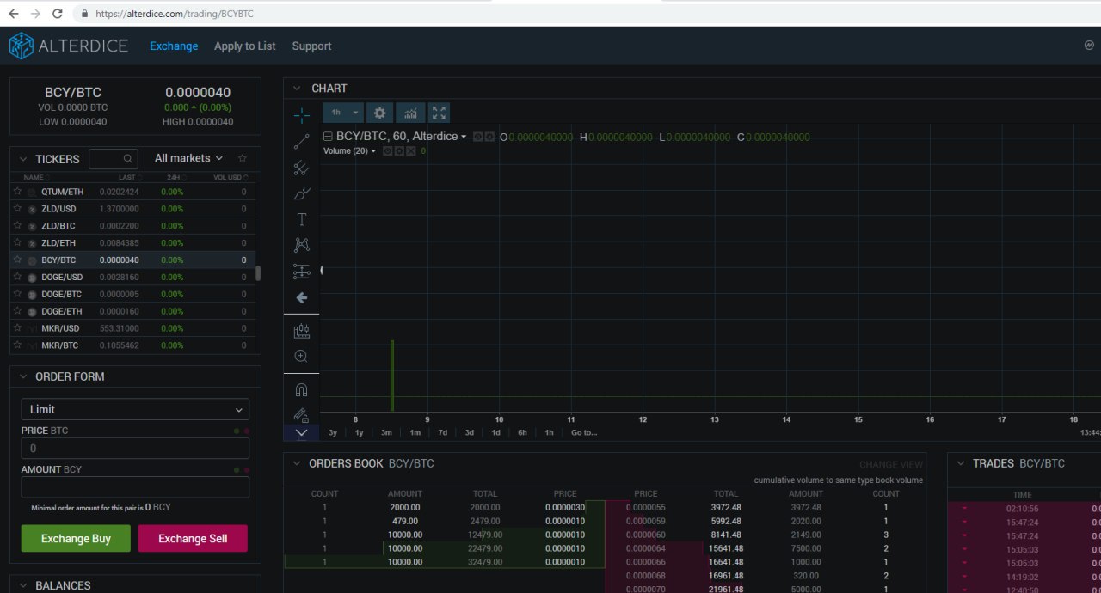Screen dimensions: 1101x593
Task: Favorite the QTUM/ETH ticker
Action: (17, 191)
